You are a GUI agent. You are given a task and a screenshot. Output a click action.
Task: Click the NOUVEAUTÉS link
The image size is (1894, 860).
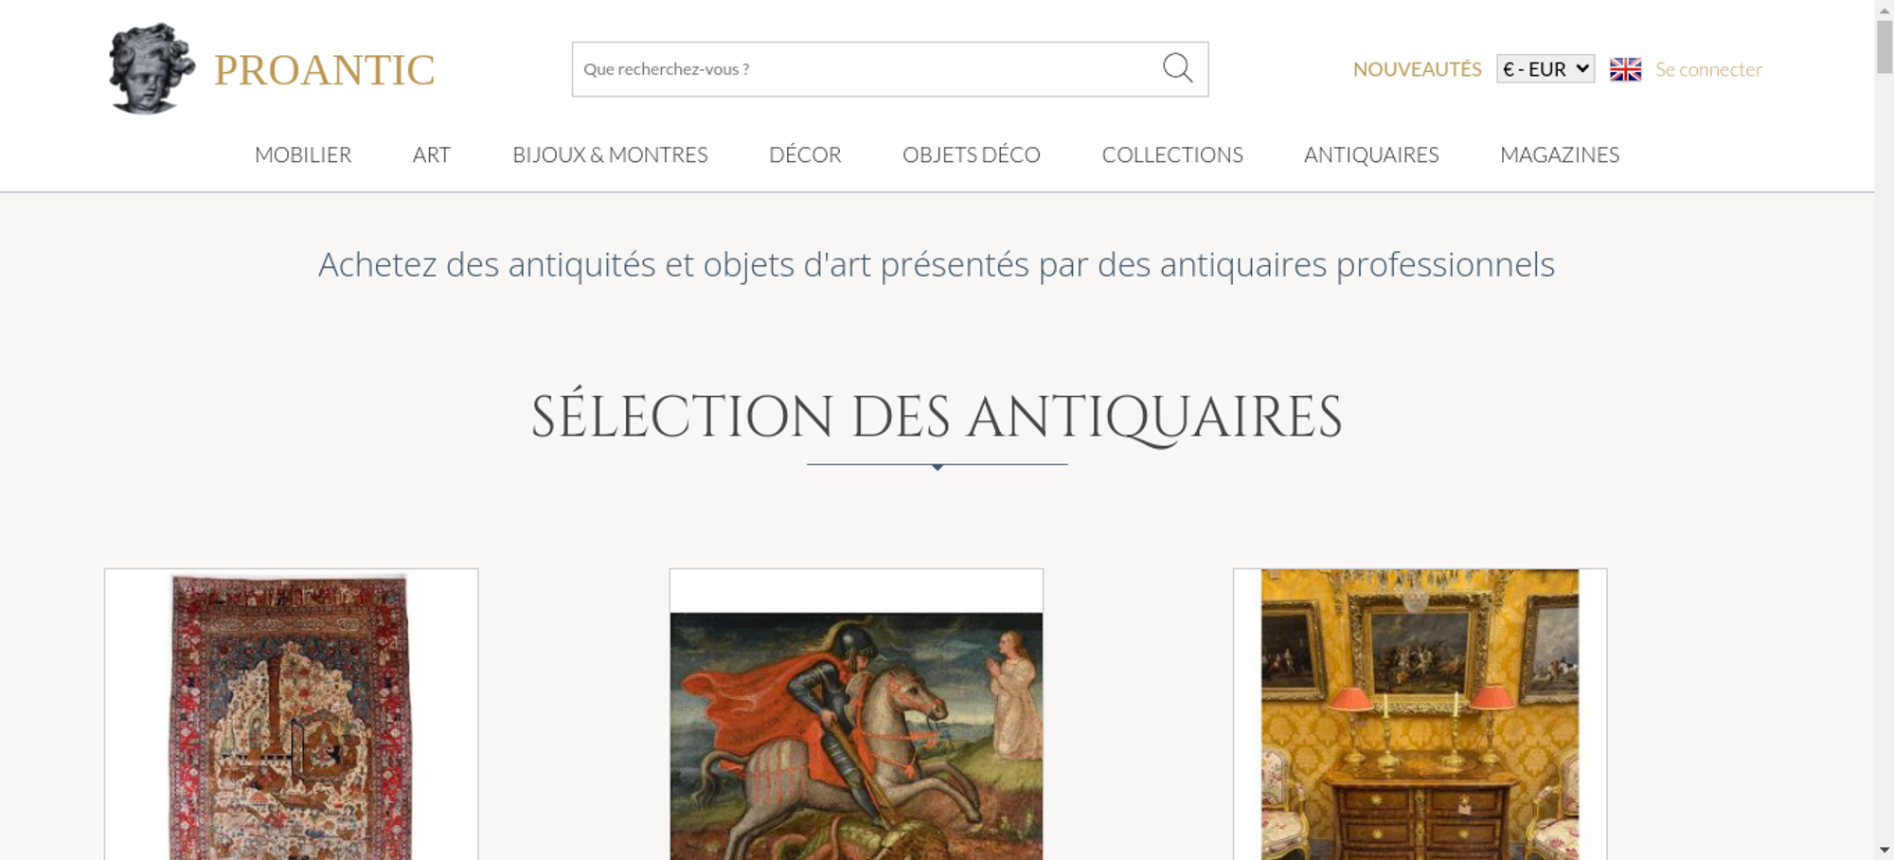[1417, 69]
